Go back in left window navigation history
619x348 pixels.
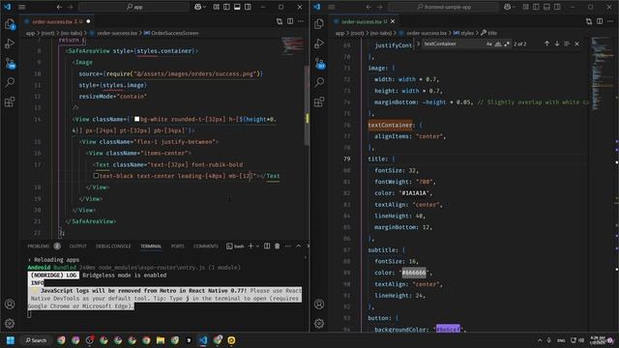(59, 7)
